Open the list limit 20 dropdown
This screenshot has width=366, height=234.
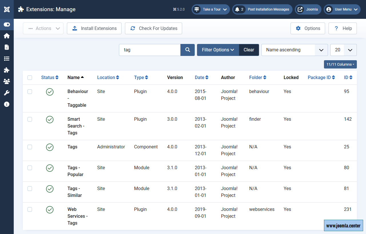[x=343, y=50]
